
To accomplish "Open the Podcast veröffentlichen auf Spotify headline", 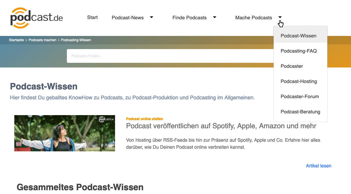I will (x=221, y=126).
